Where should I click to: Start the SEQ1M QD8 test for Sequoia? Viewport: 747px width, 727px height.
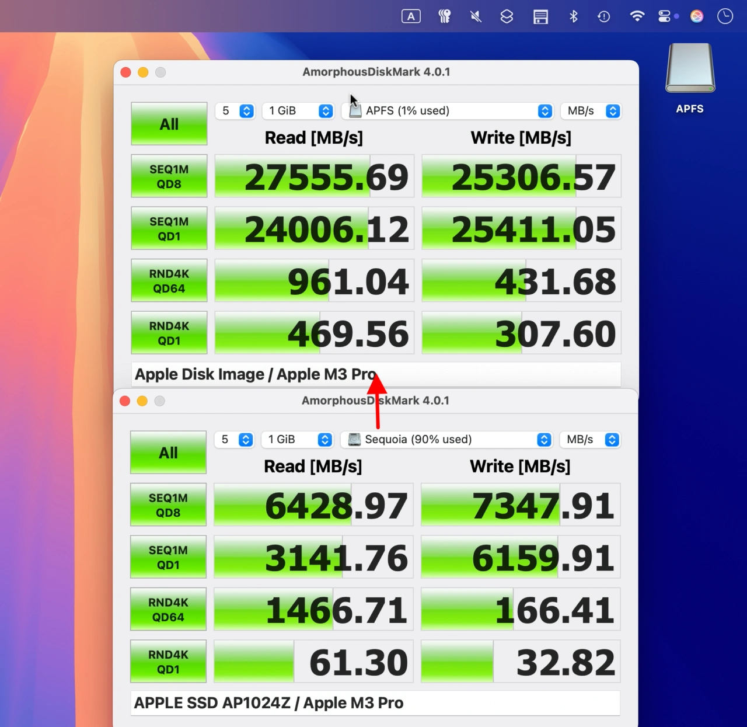(x=168, y=505)
